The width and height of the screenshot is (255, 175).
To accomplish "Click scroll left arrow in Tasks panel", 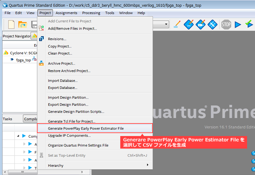I will [x=5, y=172].
